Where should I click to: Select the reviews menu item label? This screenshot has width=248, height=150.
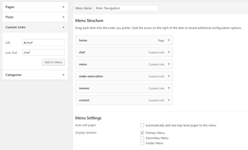(84, 88)
